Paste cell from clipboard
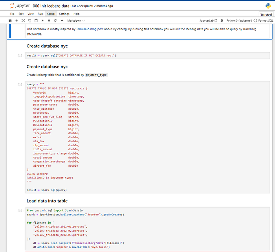Screen dimensions: 275x252 coord(36,20)
